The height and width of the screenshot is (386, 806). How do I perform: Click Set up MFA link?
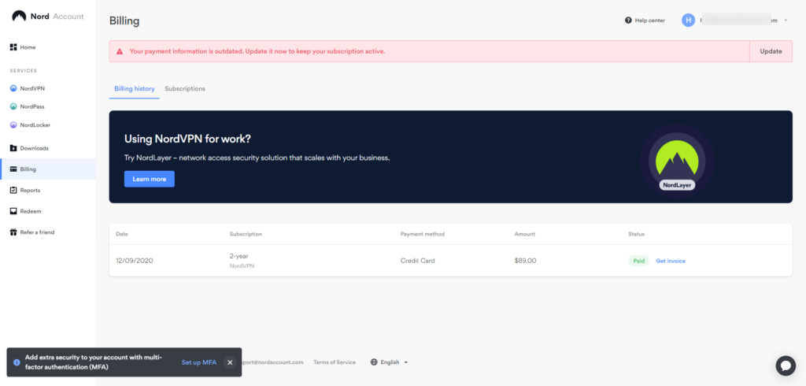click(199, 362)
